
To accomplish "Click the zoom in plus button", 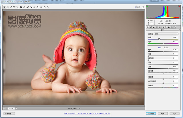I will coord(6,109).
